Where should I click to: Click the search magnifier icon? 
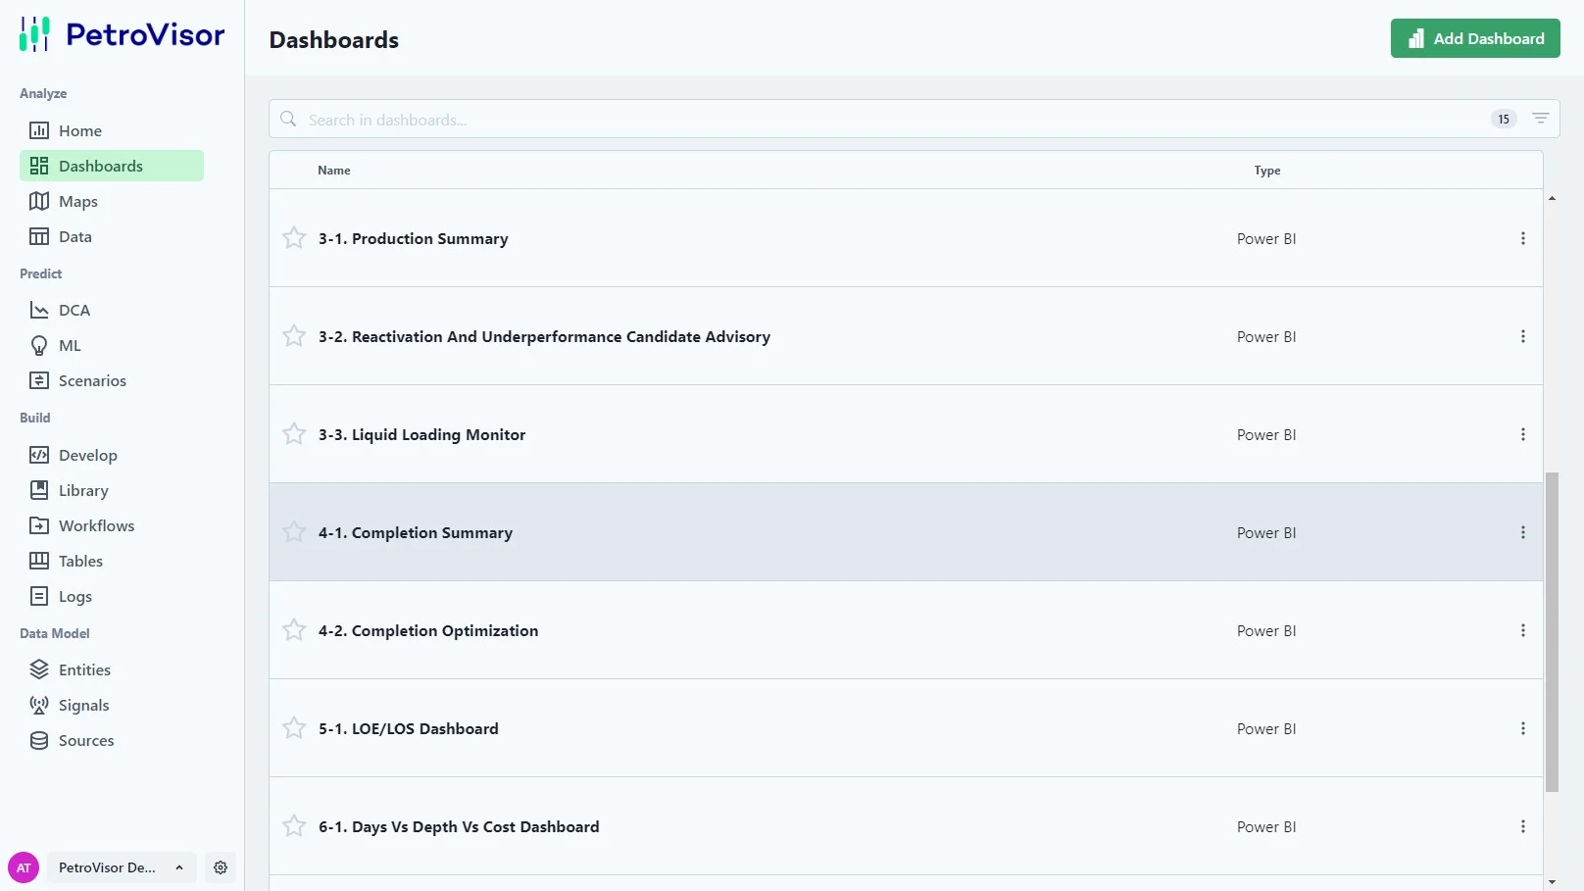288,119
